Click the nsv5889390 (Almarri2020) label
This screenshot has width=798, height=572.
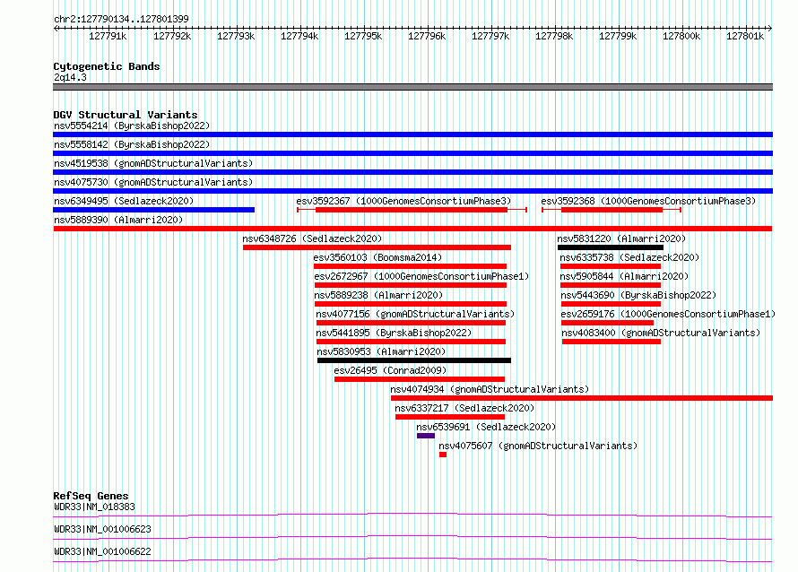click(118, 220)
